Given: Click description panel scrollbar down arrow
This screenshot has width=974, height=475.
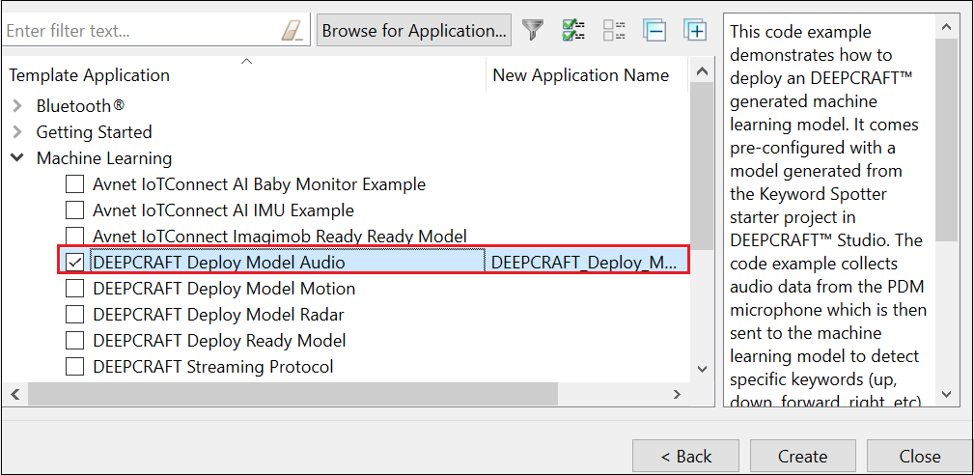Looking at the screenshot, I should tap(946, 394).
